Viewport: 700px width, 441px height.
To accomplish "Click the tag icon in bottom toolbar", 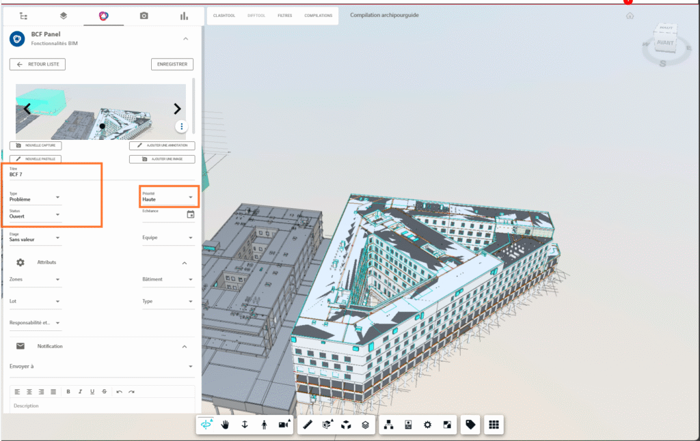I will pyautogui.click(x=470, y=425).
